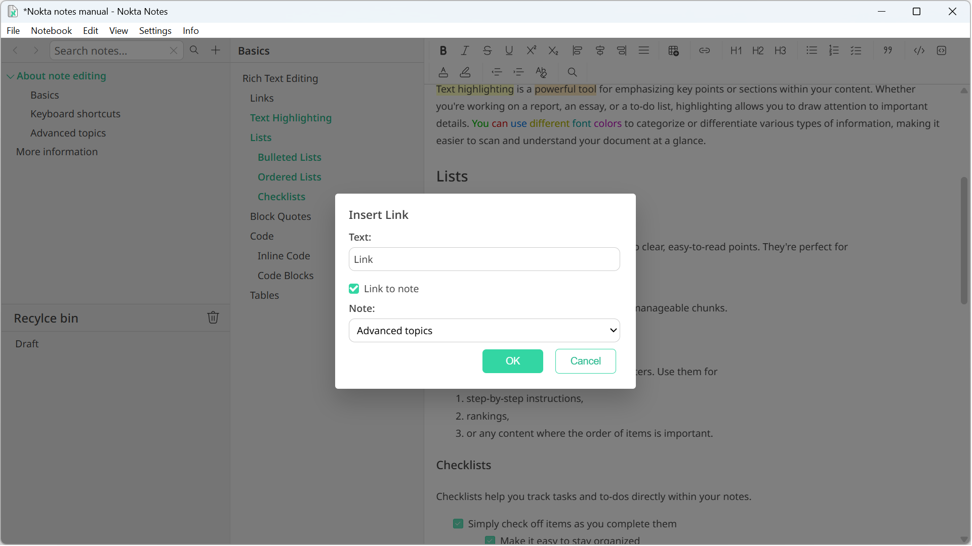The image size is (972, 546).
Task: Apply strikethrough formatting
Action: point(487,50)
